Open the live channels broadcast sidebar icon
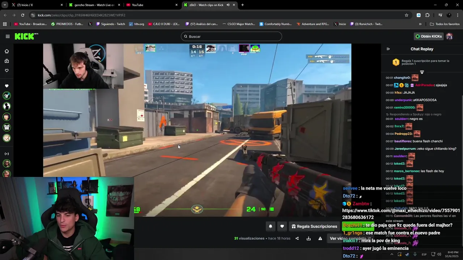 click(7, 154)
